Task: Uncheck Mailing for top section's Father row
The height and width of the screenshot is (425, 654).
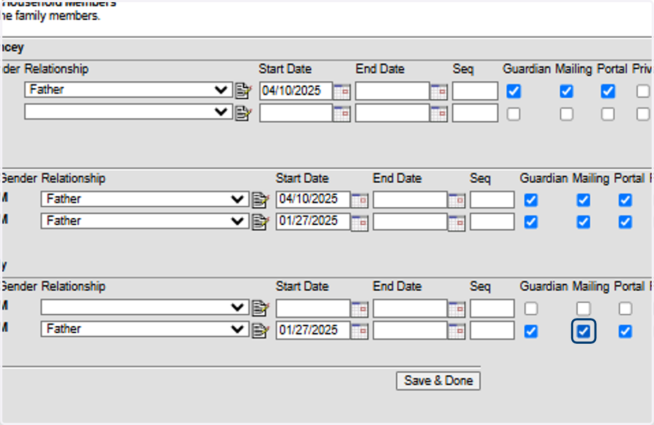Action: coord(567,91)
